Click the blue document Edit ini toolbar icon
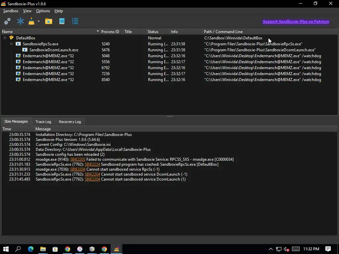Viewport: 339px width, 254px height. point(62,21)
